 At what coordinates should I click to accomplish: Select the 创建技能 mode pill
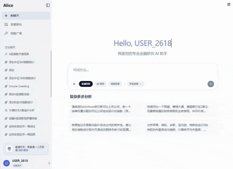115,84
